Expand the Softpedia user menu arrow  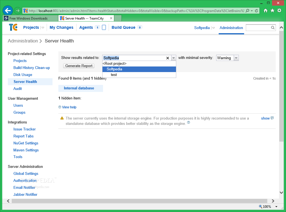point(213,28)
